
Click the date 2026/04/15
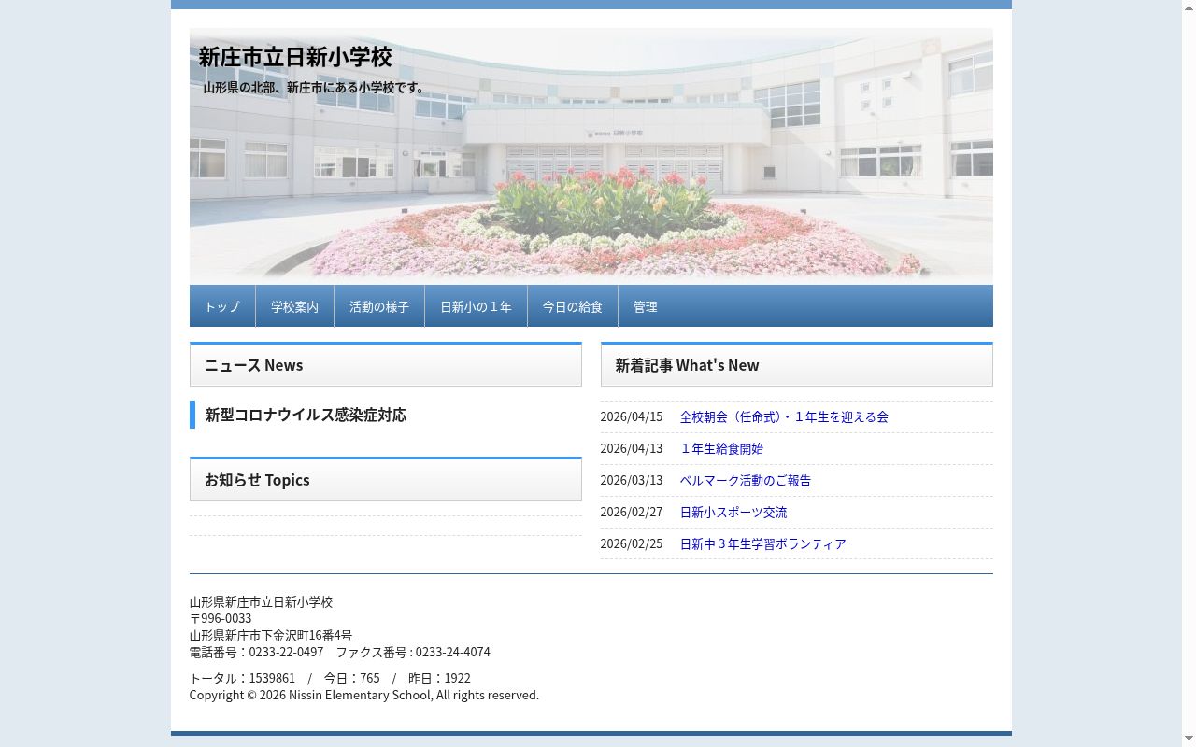pos(632,416)
